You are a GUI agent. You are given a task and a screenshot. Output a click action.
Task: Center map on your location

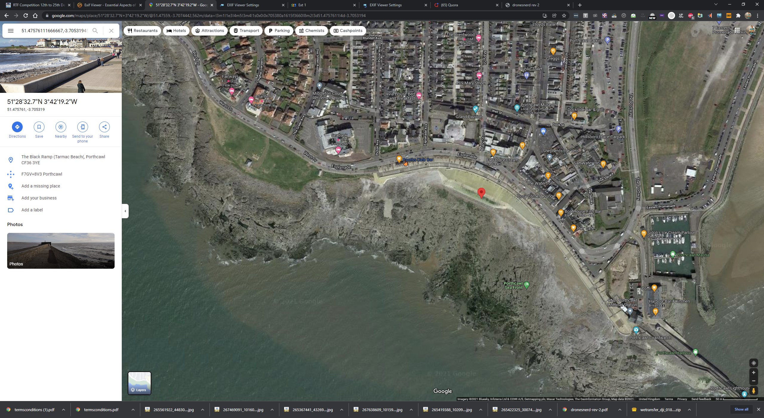[x=754, y=363]
